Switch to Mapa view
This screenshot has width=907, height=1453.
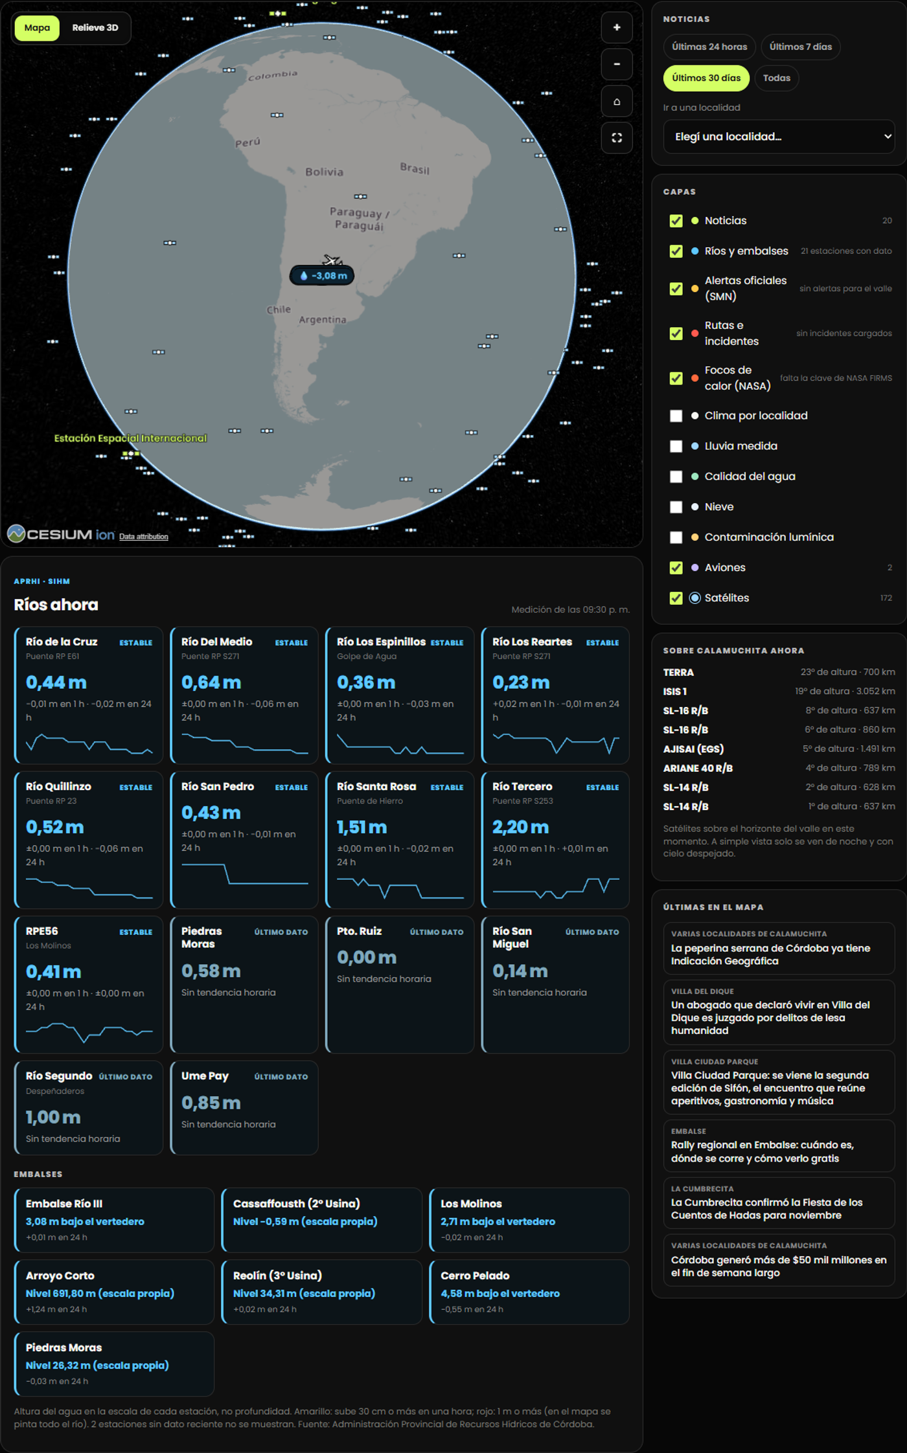point(37,28)
